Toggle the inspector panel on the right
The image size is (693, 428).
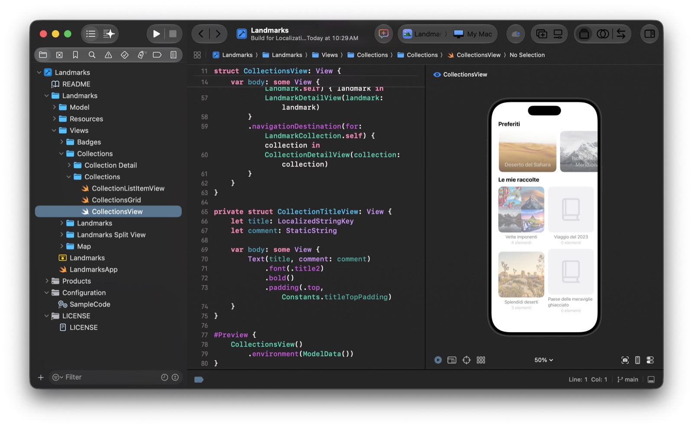(649, 34)
